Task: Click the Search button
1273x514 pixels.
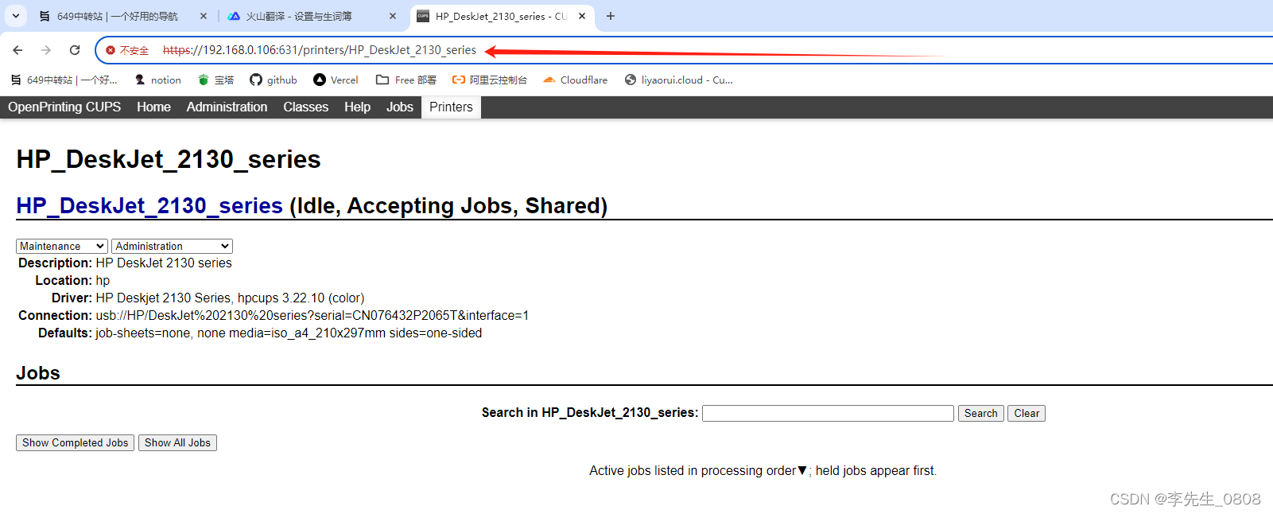Action: pos(980,414)
